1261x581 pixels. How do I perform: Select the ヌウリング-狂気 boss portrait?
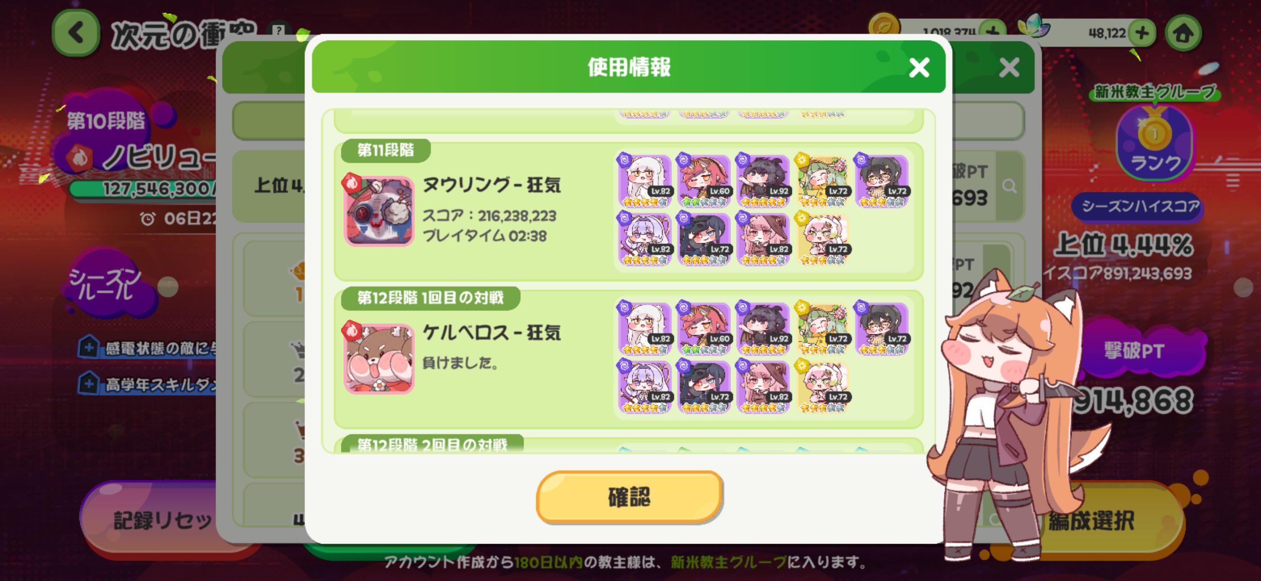379,211
